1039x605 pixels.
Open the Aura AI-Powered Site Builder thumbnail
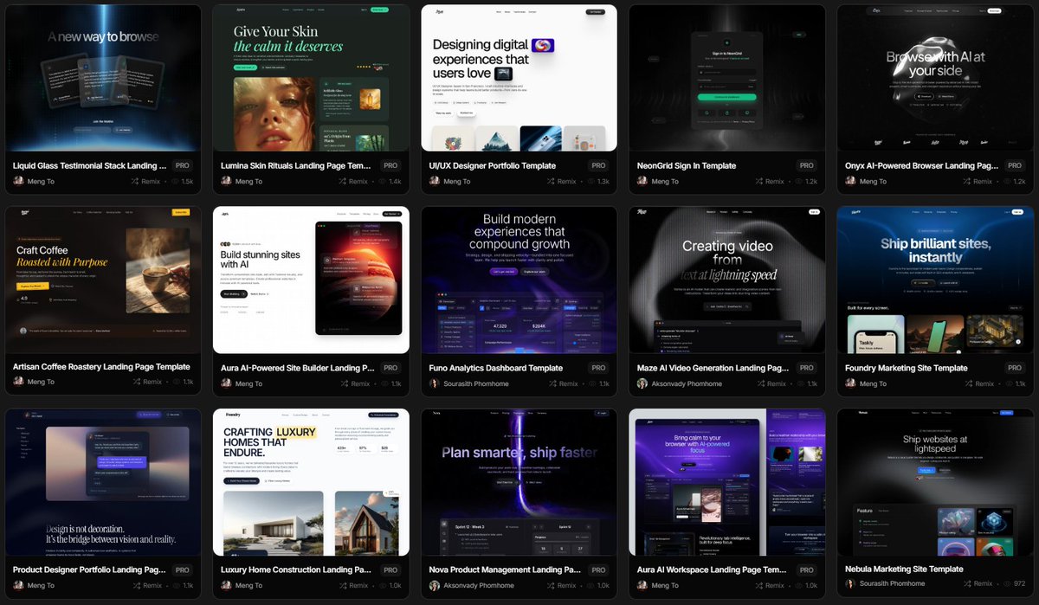click(311, 280)
